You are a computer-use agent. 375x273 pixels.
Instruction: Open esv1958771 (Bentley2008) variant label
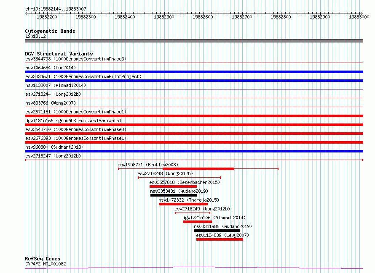[148, 165]
